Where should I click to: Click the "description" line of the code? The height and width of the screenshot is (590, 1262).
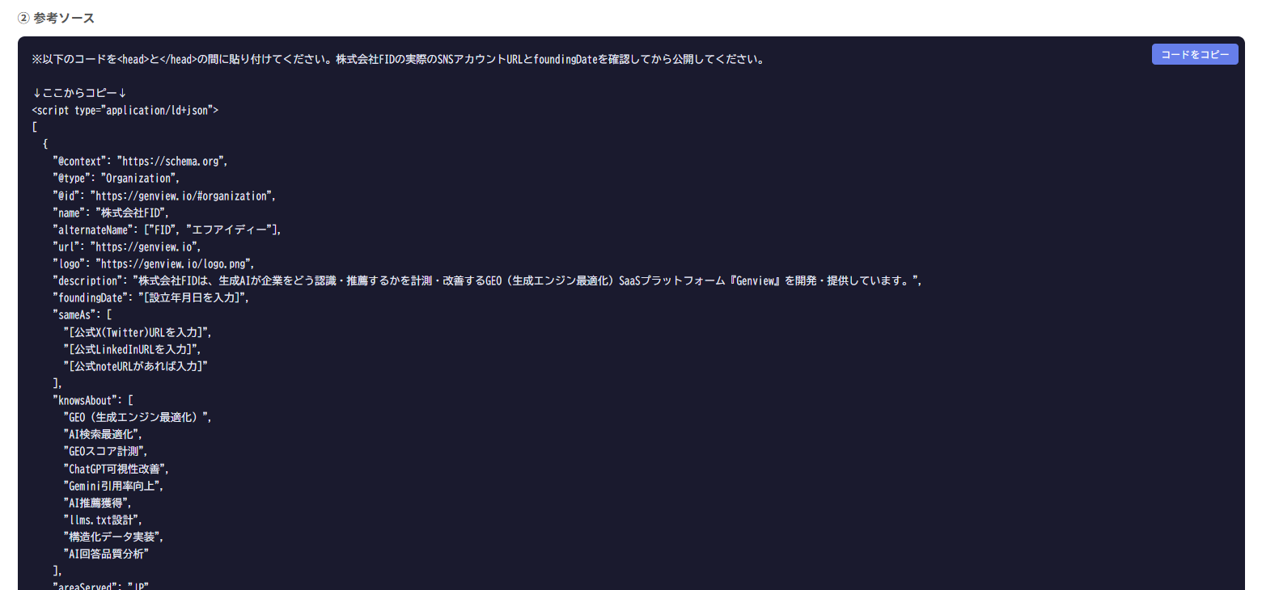(x=487, y=280)
